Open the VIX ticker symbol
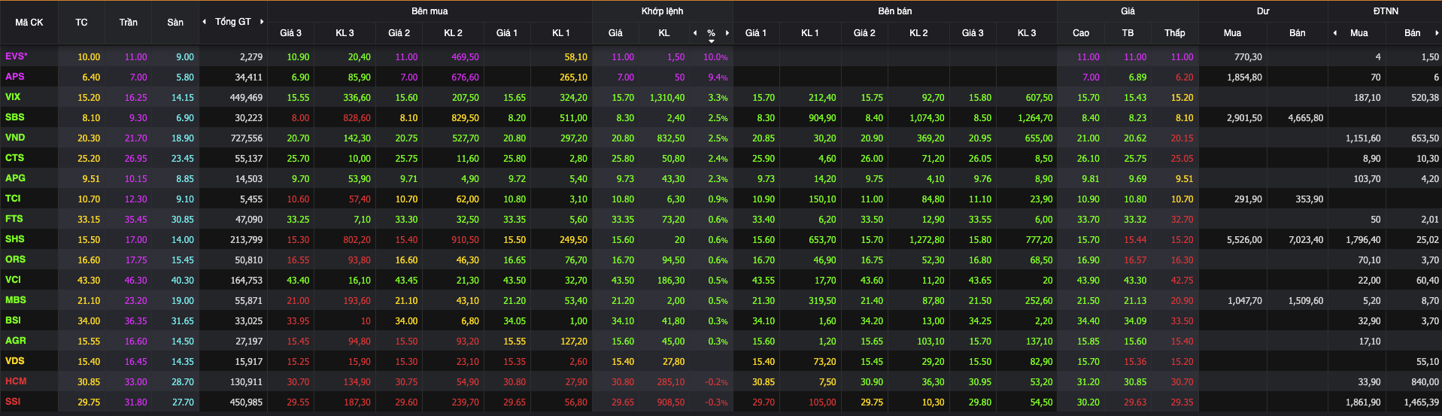This screenshot has width=1442, height=416. (13, 97)
